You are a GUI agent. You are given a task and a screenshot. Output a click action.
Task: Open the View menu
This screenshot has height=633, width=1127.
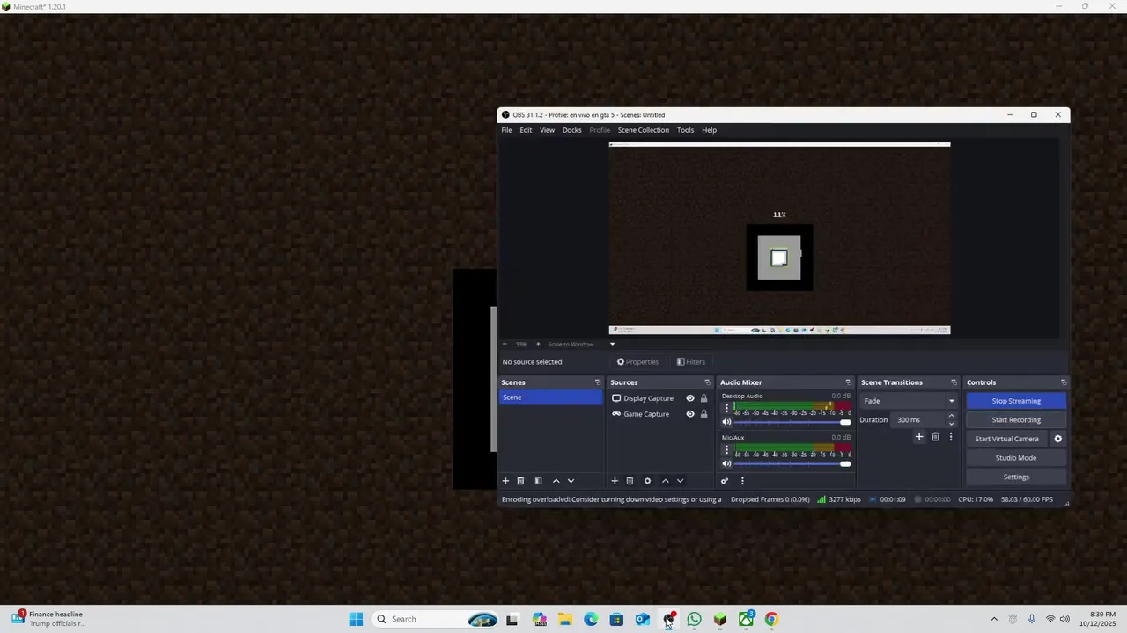coord(547,130)
